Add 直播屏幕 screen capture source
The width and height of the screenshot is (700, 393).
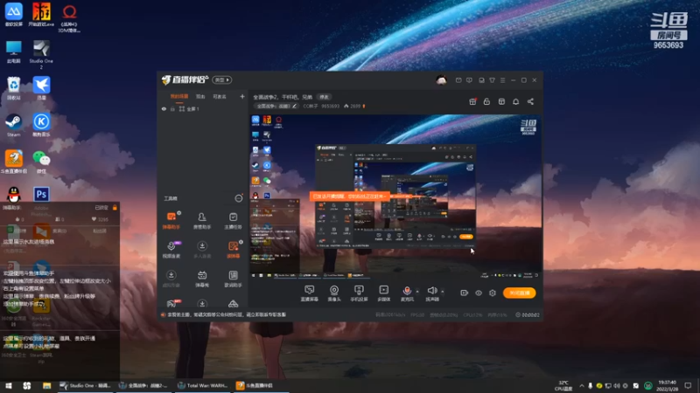tap(310, 293)
